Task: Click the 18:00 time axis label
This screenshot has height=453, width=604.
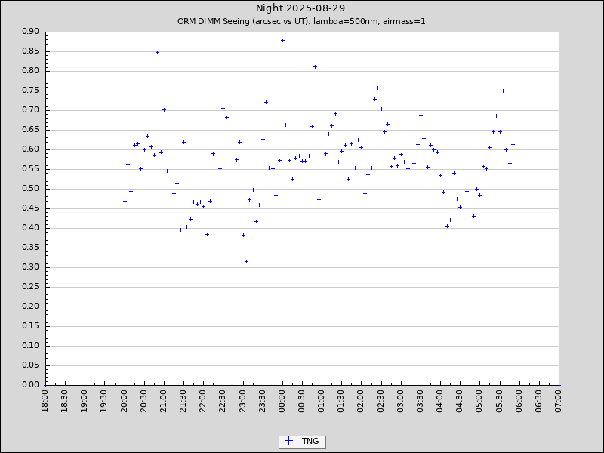Action: [45, 402]
